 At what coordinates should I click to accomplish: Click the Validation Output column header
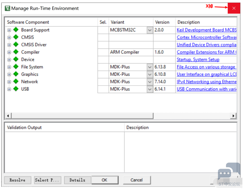[65, 128]
